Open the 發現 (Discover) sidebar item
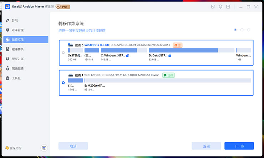 coord(26,21)
